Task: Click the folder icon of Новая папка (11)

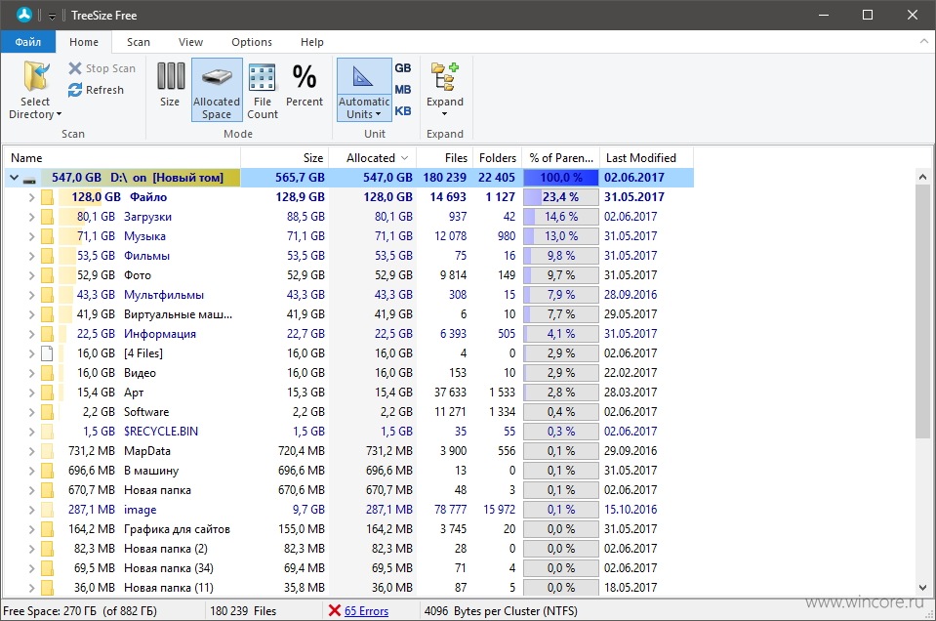Action: [x=47, y=588]
